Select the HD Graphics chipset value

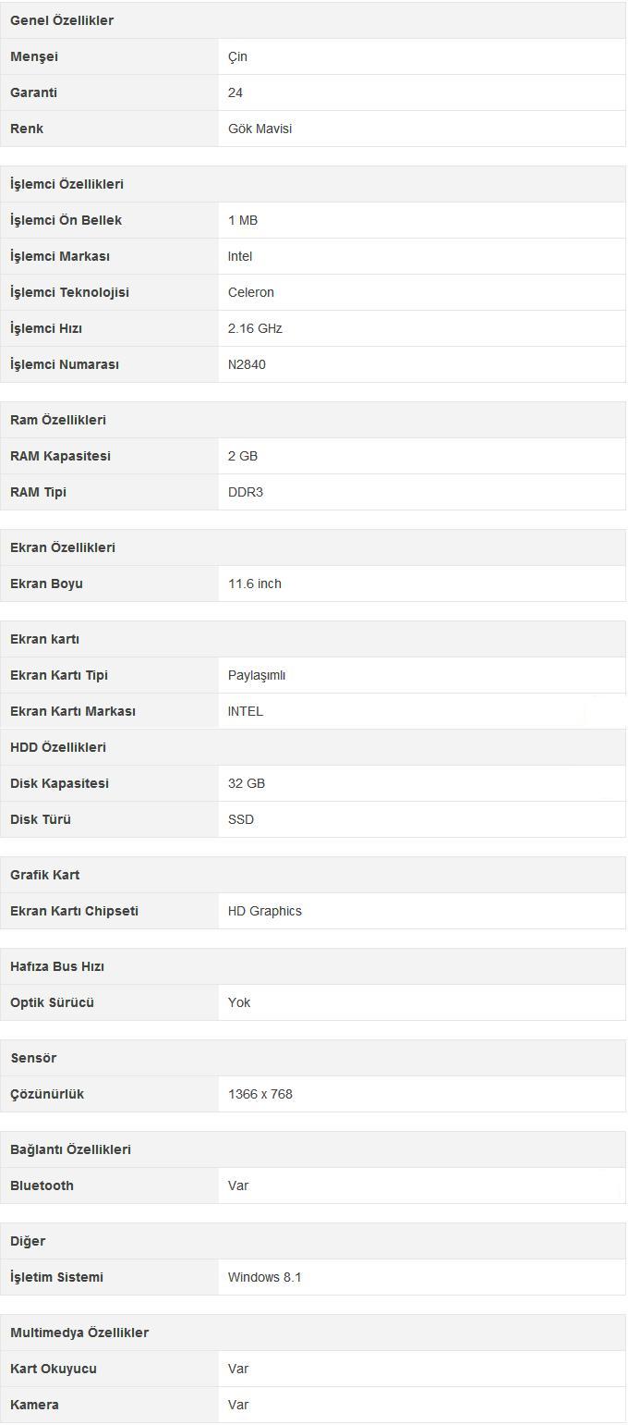[265, 911]
